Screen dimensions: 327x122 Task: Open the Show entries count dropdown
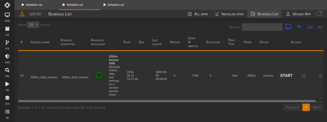33,25
